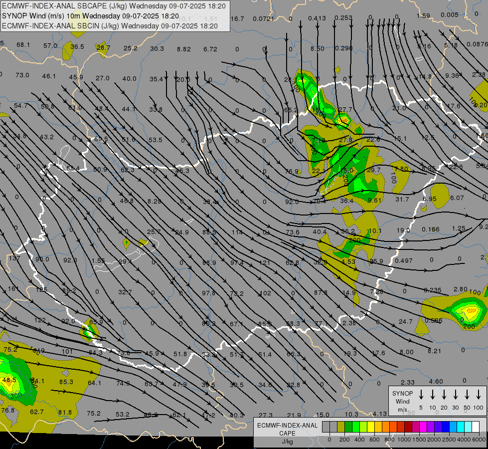Click the 1000 tick label in CAPE legend

point(404,440)
